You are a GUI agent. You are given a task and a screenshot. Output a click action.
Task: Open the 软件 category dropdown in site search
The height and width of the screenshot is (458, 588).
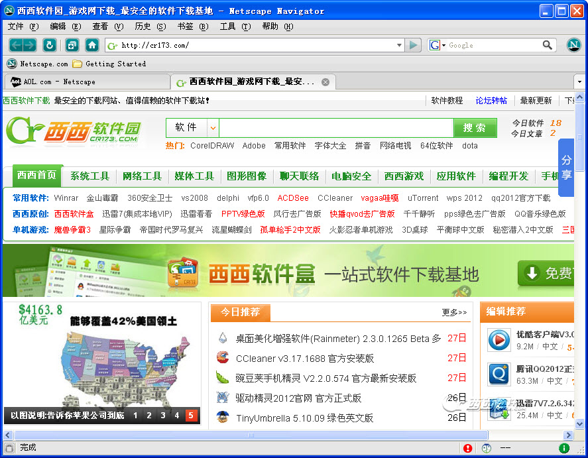click(x=213, y=128)
